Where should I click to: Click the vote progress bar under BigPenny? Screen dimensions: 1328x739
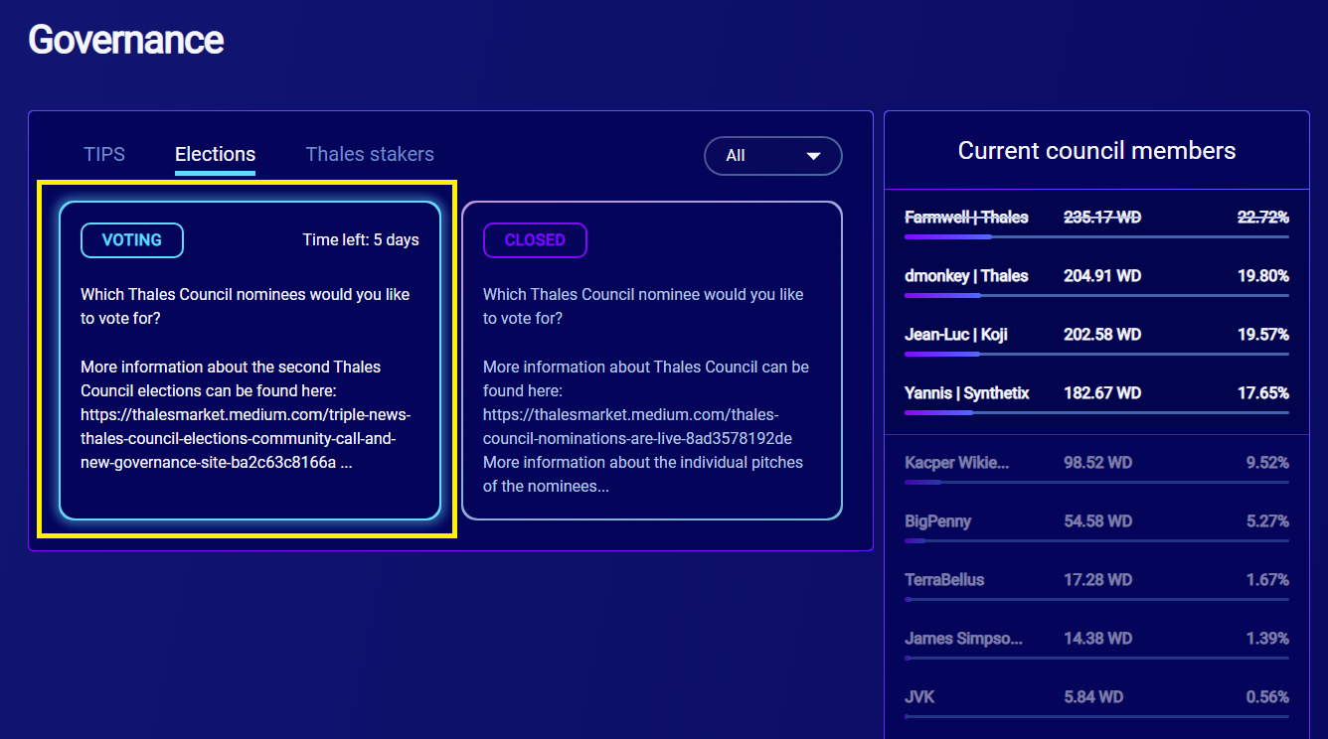coord(1096,541)
